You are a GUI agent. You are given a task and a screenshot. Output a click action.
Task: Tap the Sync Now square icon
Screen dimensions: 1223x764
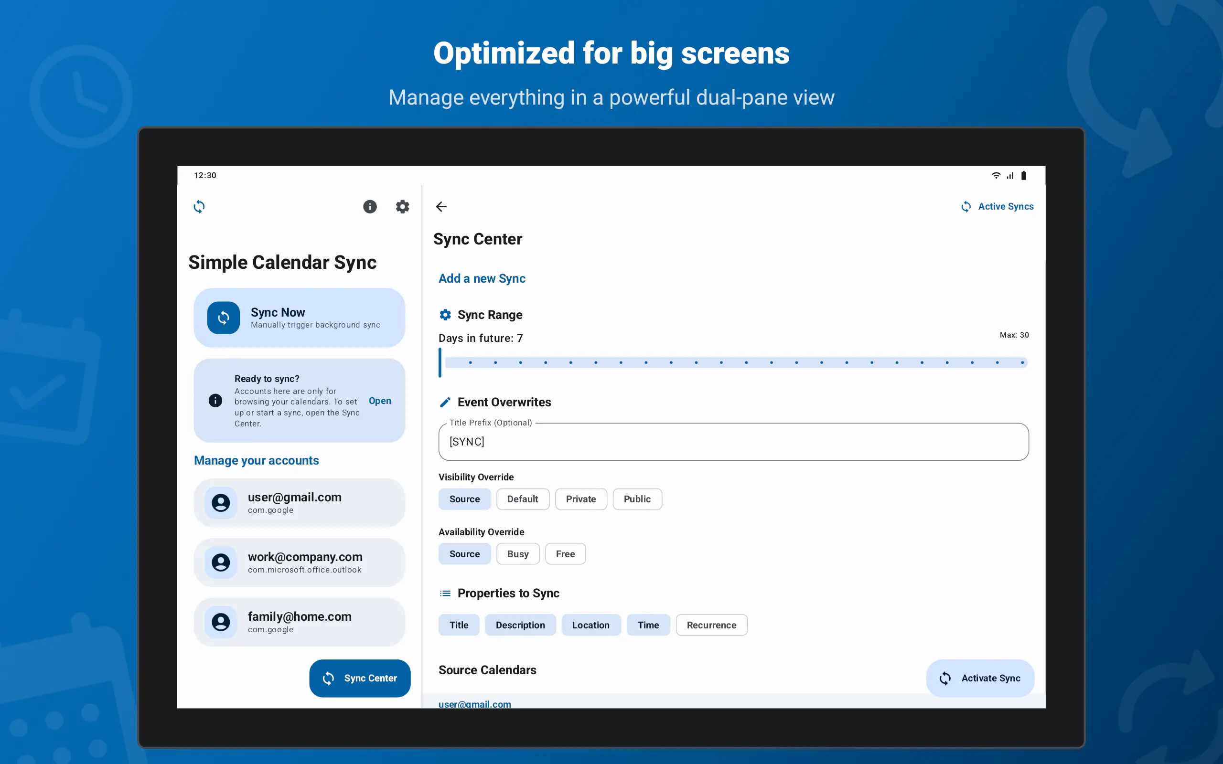pyautogui.click(x=224, y=318)
